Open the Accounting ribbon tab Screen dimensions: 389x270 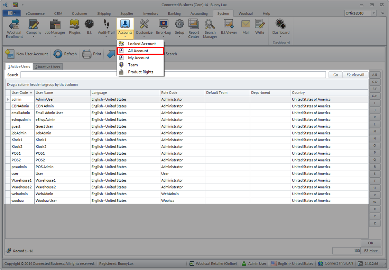(x=199, y=13)
